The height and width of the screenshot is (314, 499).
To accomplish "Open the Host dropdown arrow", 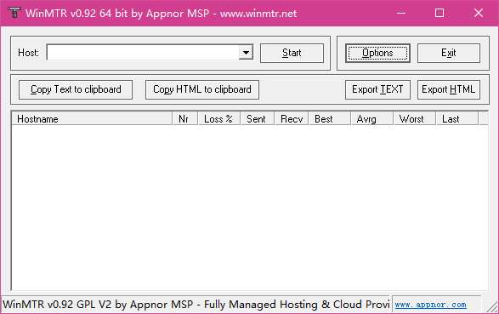I will [x=246, y=52].
